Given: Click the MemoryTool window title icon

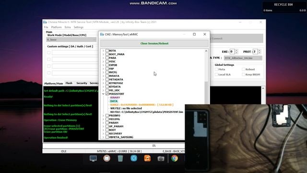Looking at the screenshot, I should 102,34.
